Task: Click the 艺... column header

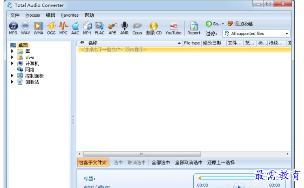Action: (x=250, y=43)
